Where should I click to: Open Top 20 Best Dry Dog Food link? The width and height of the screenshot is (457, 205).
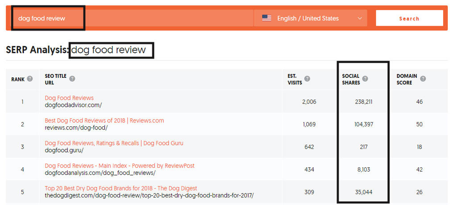pyautogui.click(x=120, y=189)
